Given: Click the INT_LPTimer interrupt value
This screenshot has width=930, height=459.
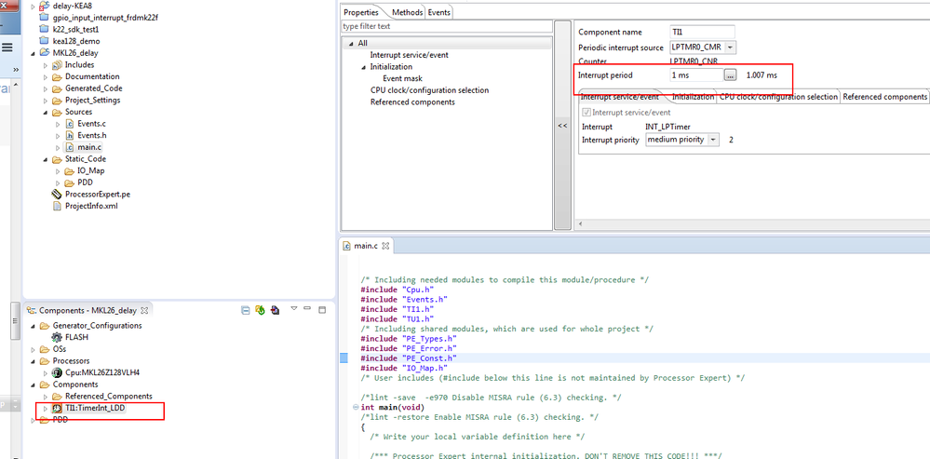Looking at the screenshot, I should (x=667, y=127).
